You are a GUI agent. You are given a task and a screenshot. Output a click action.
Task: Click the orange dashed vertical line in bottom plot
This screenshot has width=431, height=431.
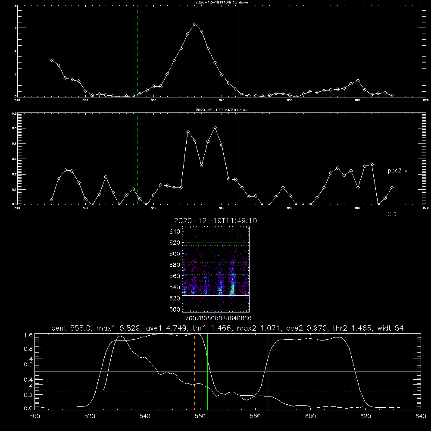coord(195,371)
